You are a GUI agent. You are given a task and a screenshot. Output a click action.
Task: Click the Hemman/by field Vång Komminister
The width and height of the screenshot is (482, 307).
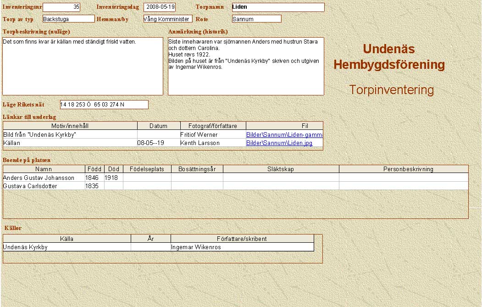tap(167, 19)
